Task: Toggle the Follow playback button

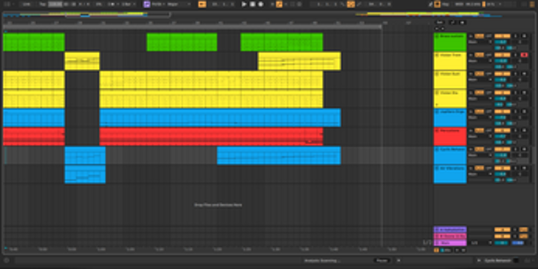Action: click(202, 4)
